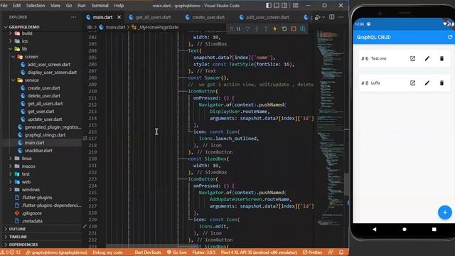
Task: Pause the debug session
Action: [238, 28]
